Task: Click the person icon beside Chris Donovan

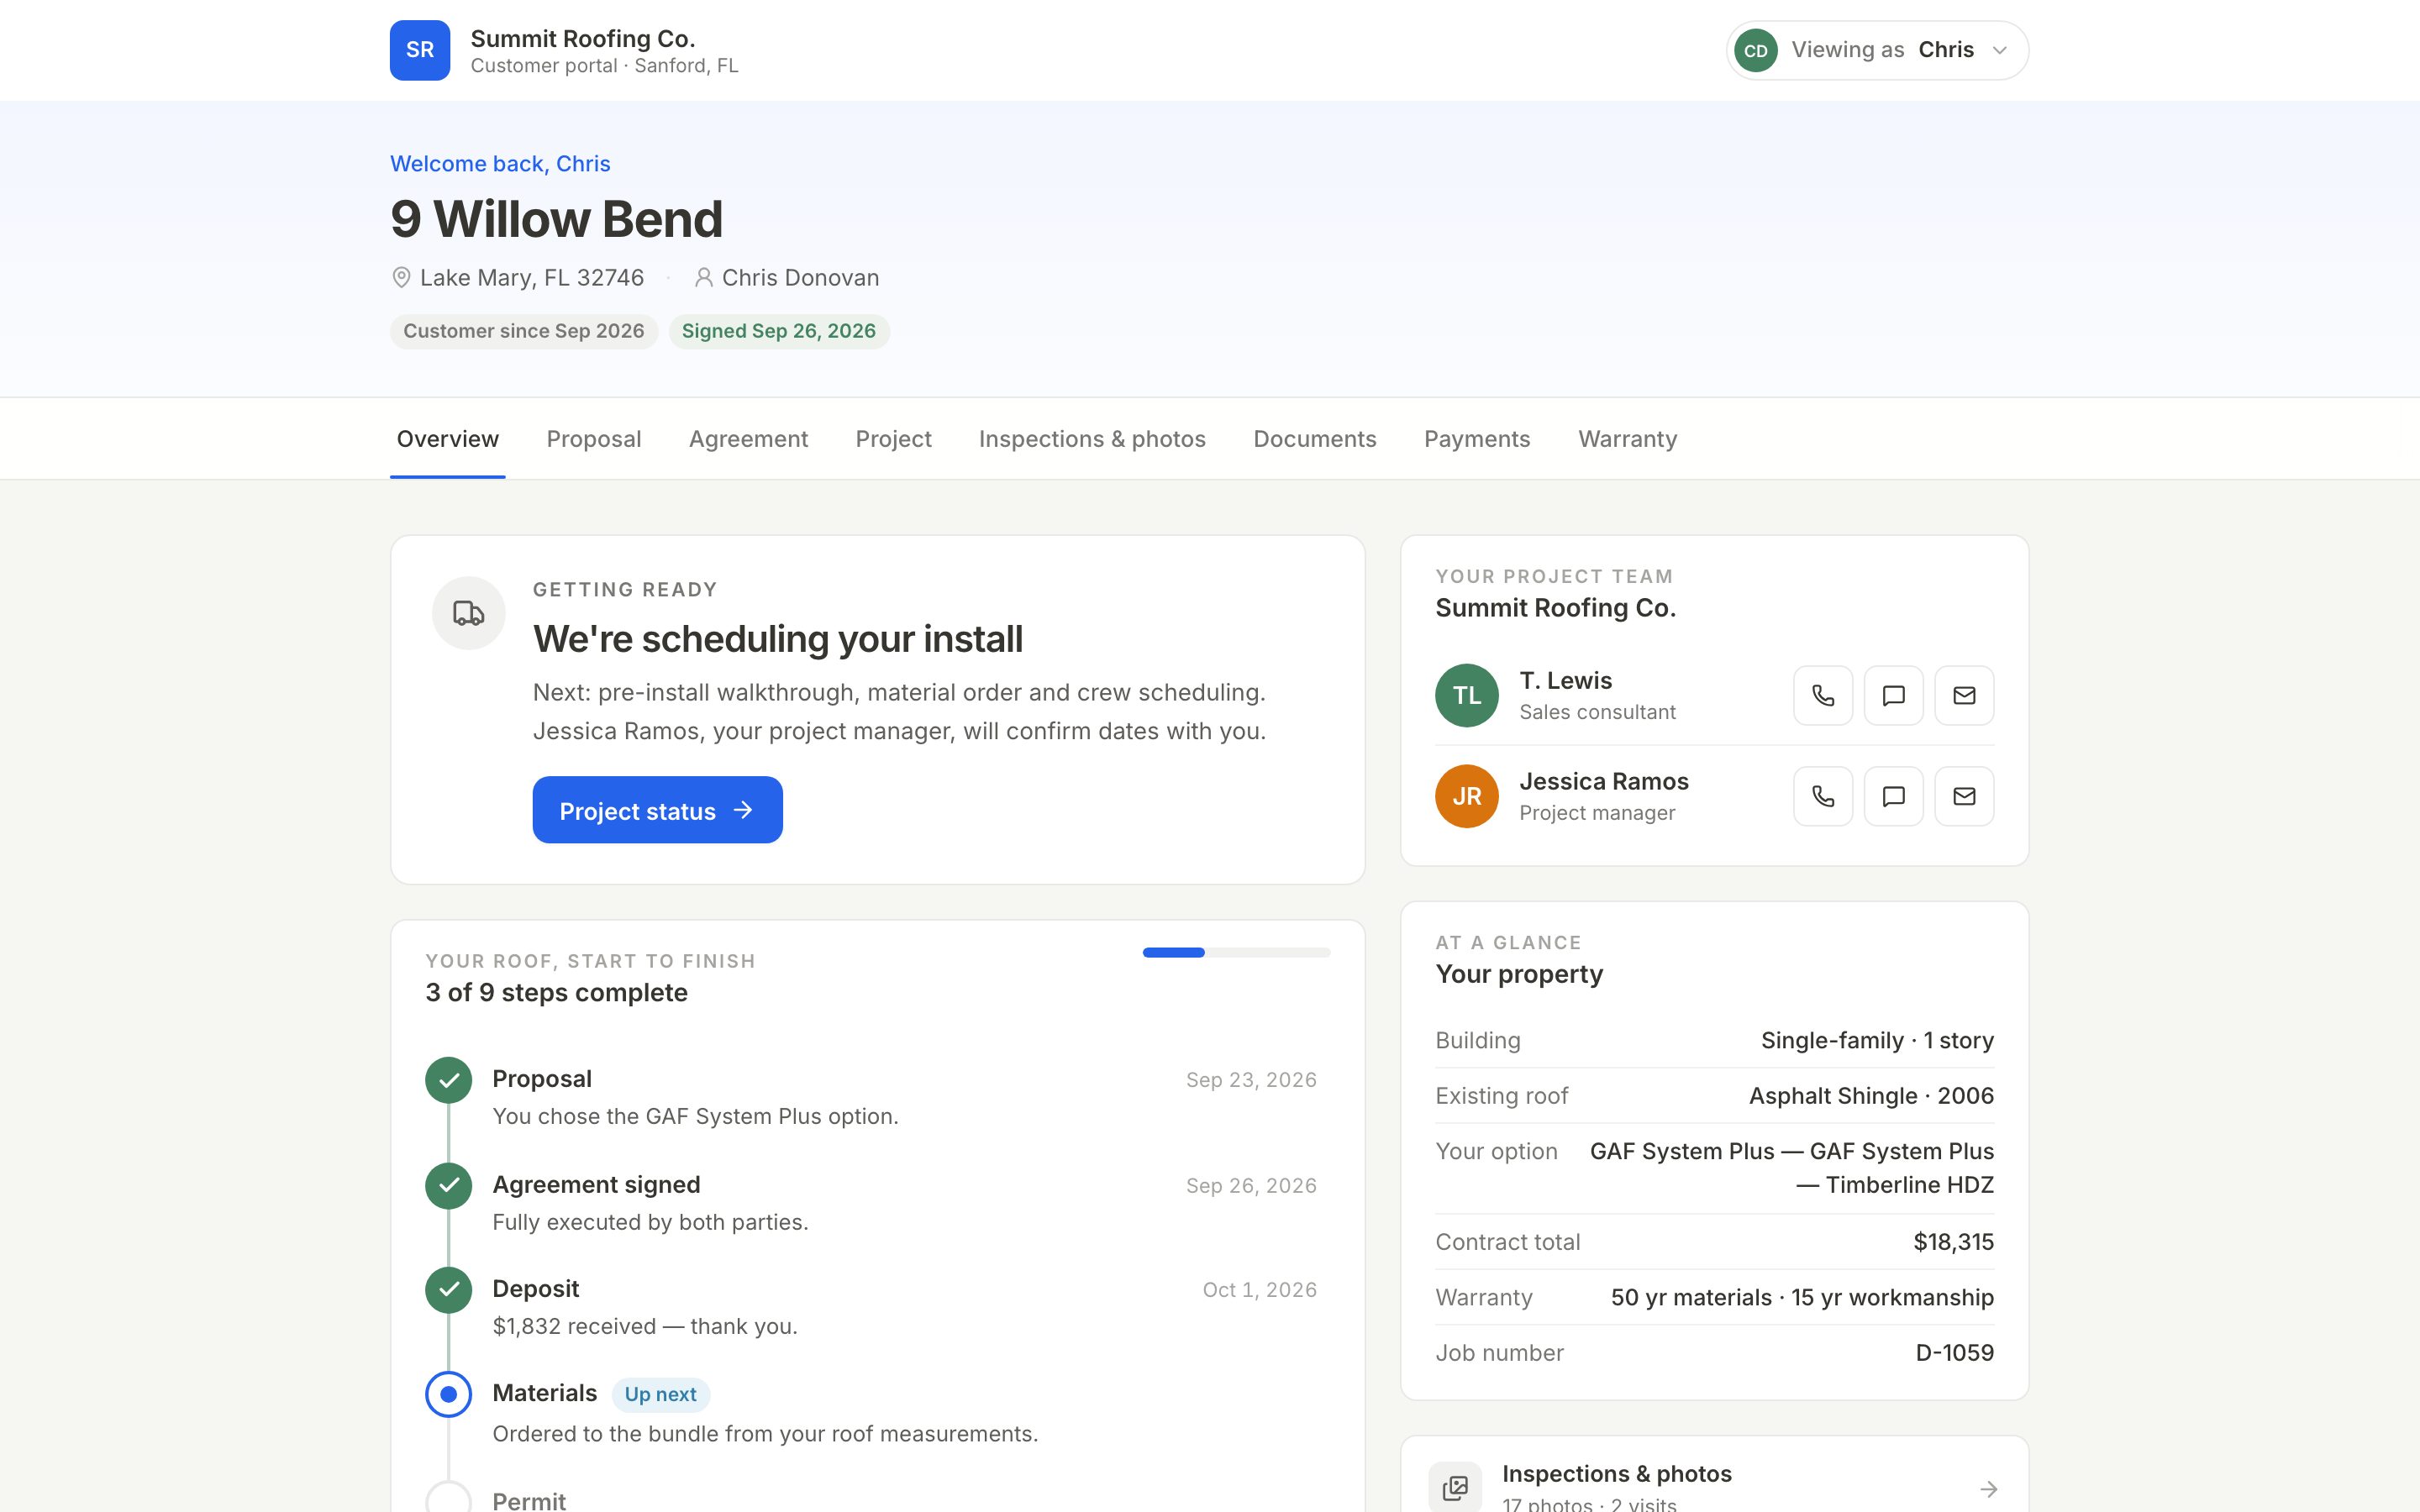Action: (704, 277)
